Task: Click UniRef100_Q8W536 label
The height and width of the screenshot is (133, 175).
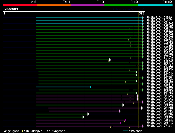Action: [160, 60]
